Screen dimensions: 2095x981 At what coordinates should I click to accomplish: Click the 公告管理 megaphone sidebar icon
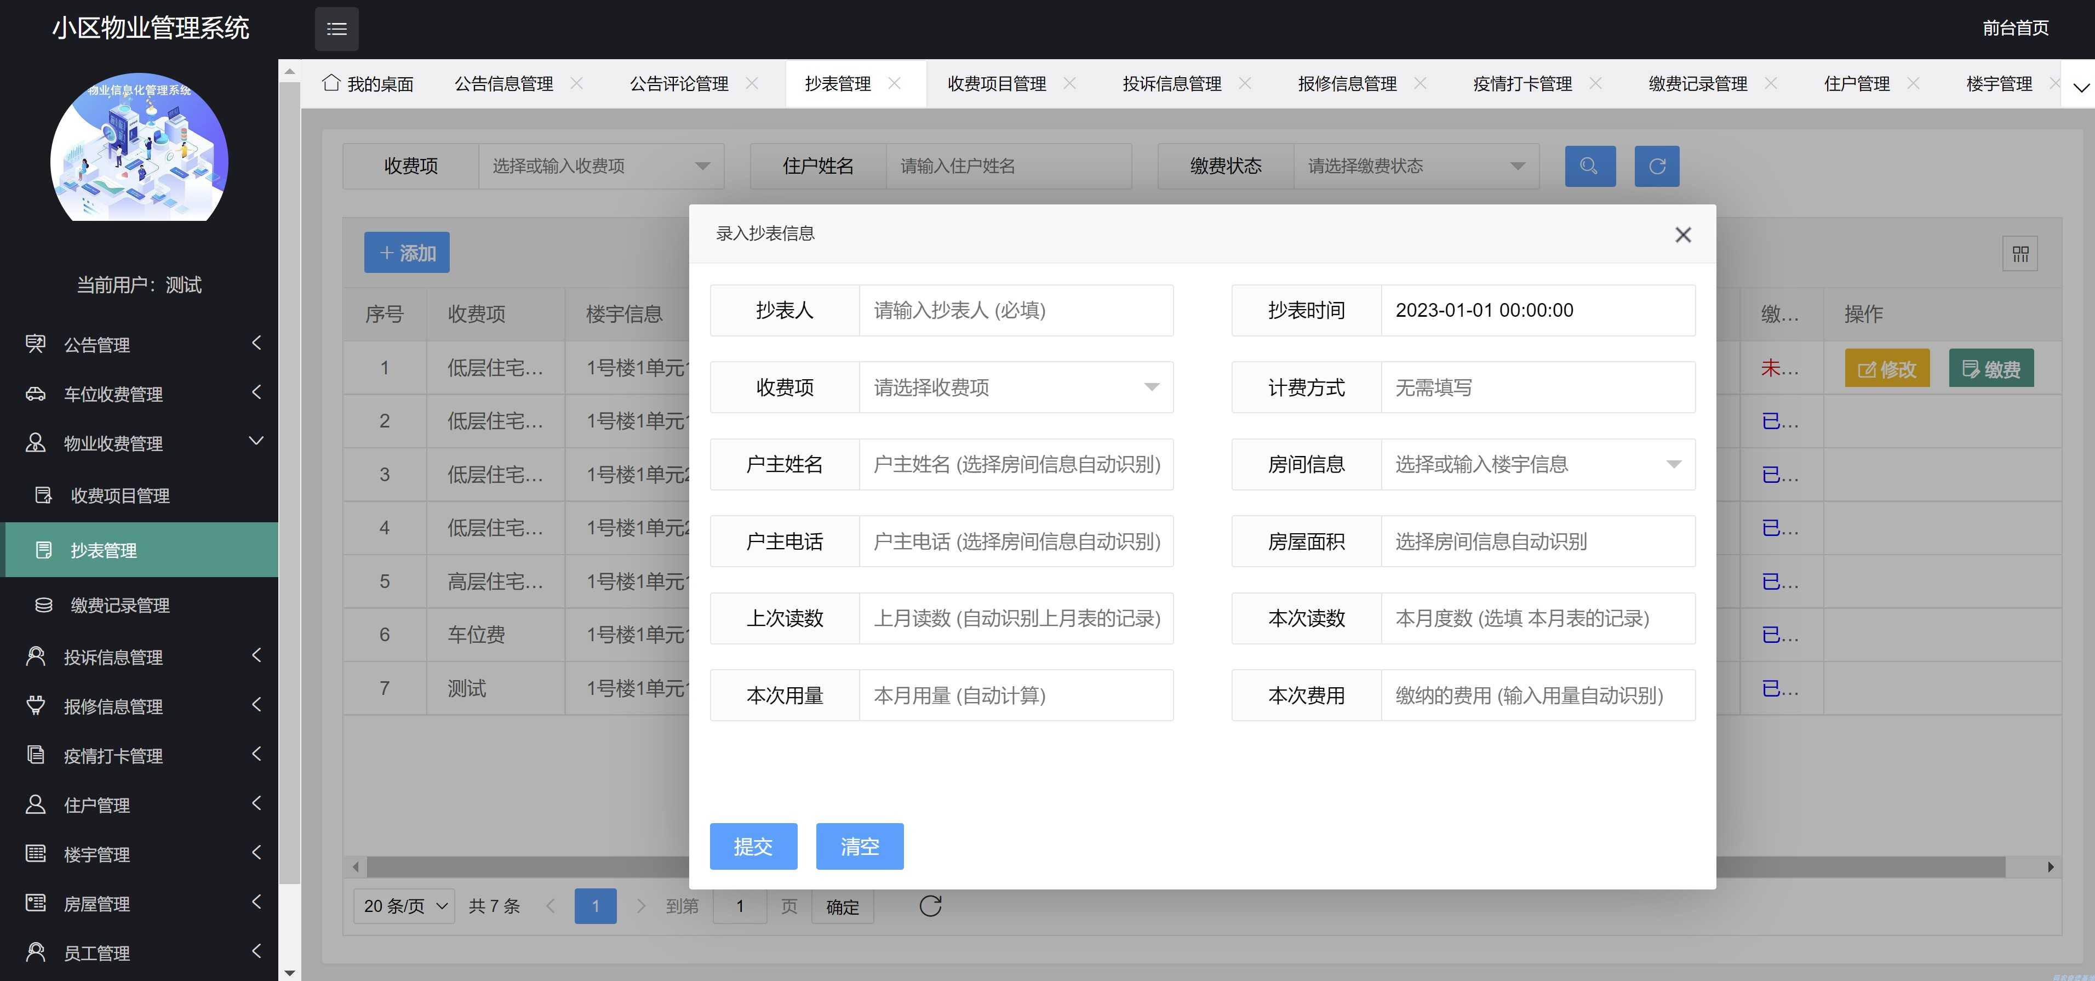click(35, 344)
